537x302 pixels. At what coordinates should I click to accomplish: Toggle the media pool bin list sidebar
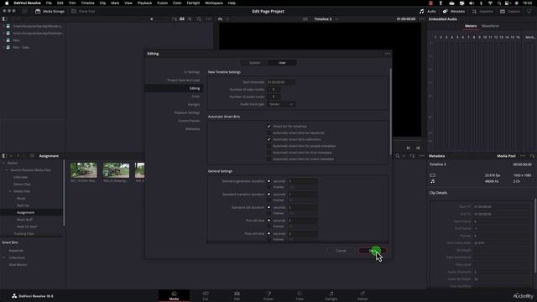4,156
